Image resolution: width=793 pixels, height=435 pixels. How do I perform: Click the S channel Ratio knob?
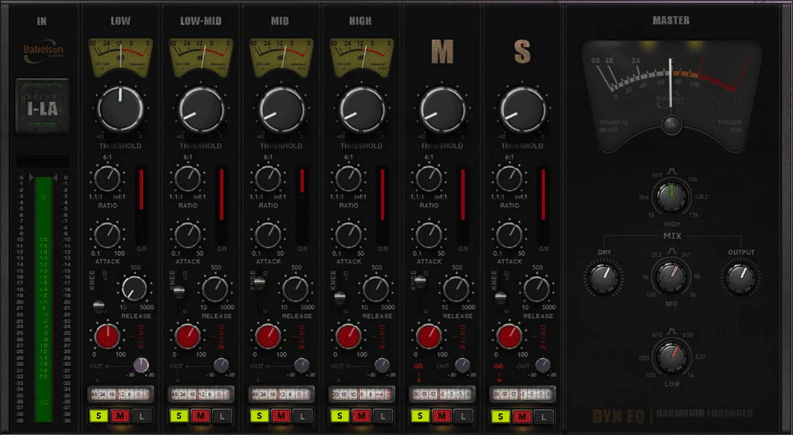point(509,178)
